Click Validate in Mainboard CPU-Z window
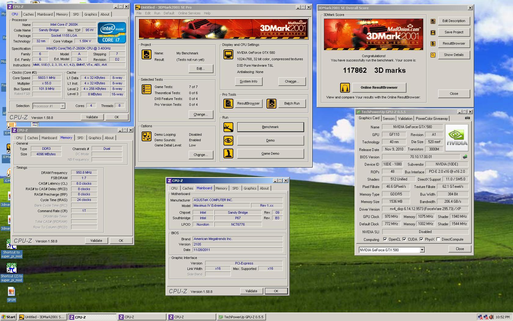513x321 pixels. (251, 291)
